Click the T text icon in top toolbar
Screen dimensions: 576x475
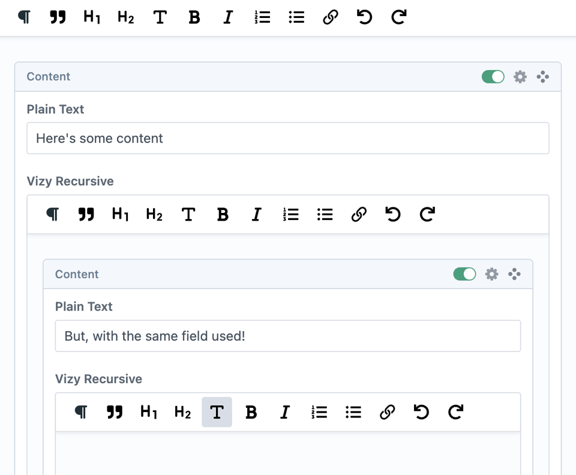[160, 17]
